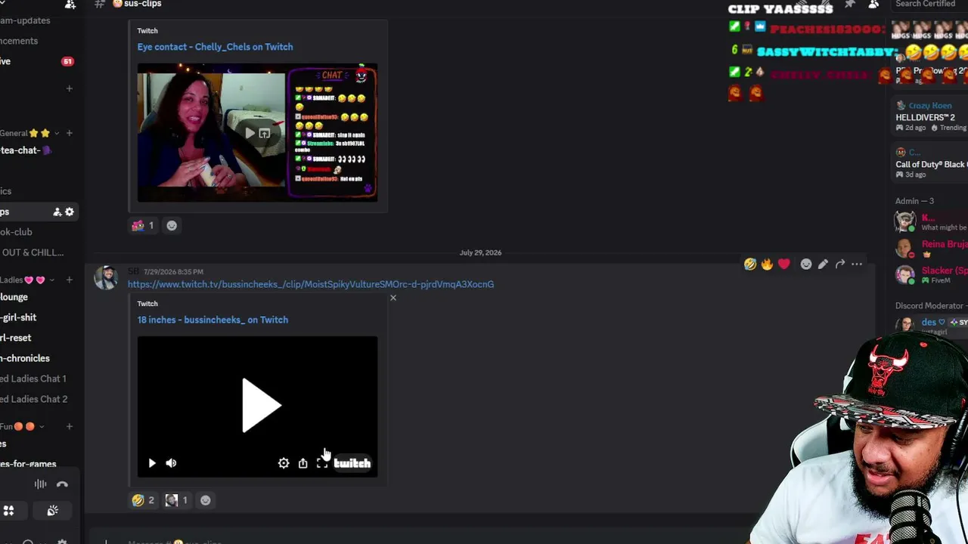Toggle the laughing reaction with count 2
The height and width of the screenshot is (544, 968).
click(x=143, y=500)
